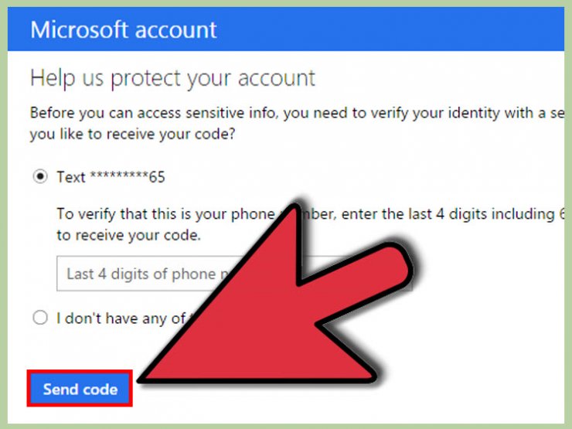Click the "Help us protect your account" heading
The width and height of the screenshot is (572, 429).
[x=172, y=78]
